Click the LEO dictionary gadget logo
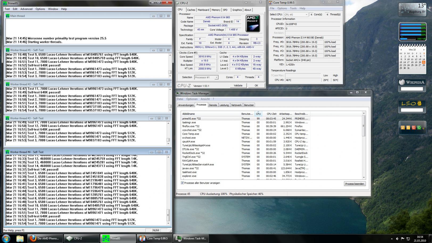The width and height of the screenshot is (432, 243). point(412,103)
